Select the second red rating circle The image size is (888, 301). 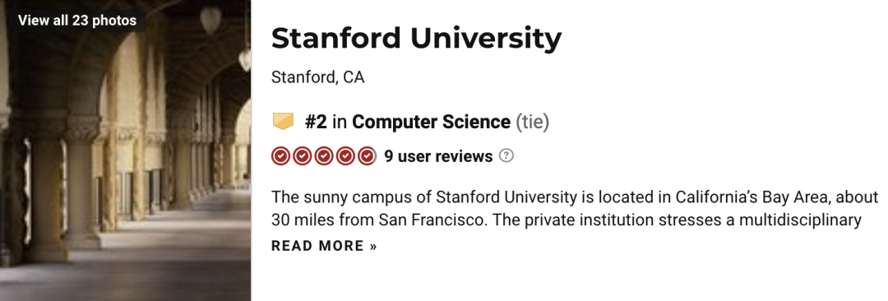[302, 156]
